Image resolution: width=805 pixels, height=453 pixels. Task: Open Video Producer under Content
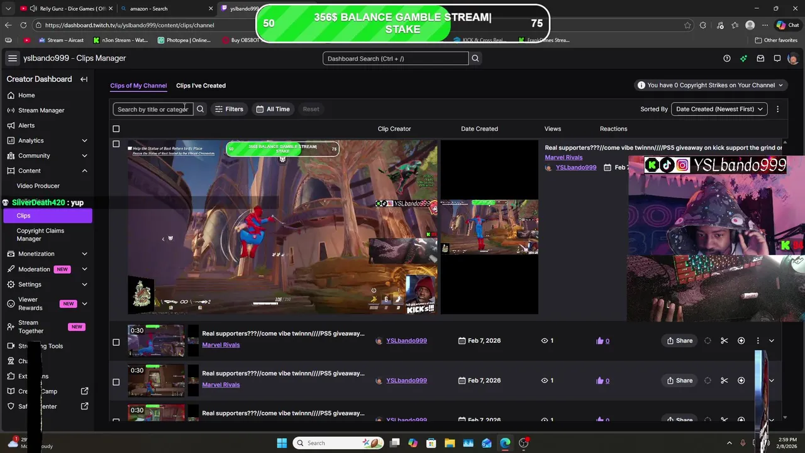[38, 186]
